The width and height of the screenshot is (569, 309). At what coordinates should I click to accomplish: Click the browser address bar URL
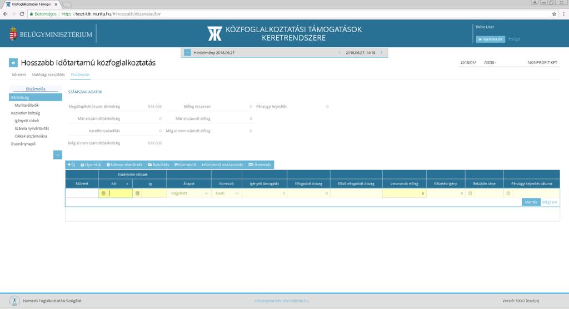tap(111, 14)
